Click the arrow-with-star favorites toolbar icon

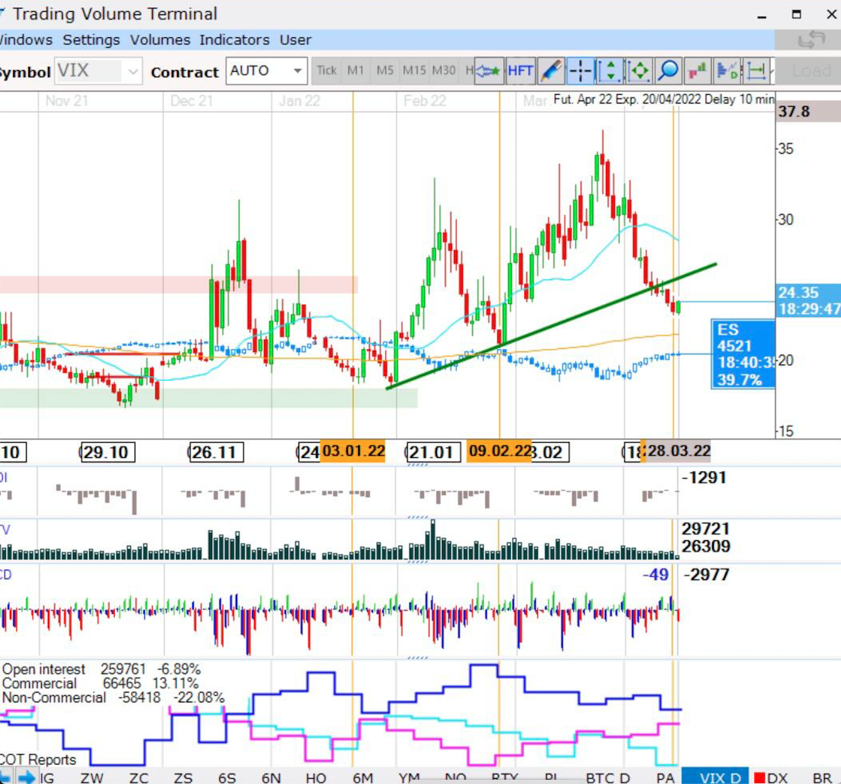pos(489,71)
